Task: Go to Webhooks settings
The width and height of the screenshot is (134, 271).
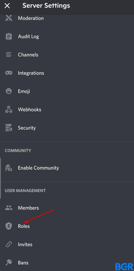Action: [x=67, y=109]
